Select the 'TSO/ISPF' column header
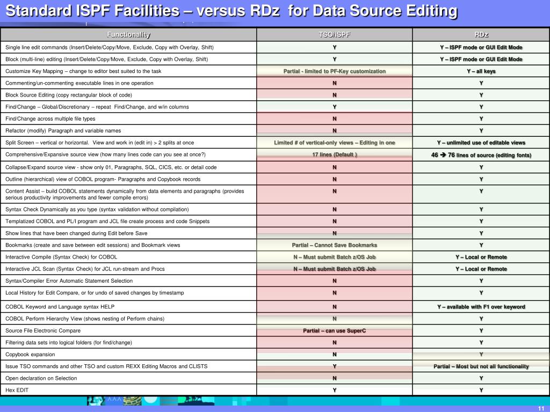The height and width of the screenshot is (412, 550). [334, 35]
